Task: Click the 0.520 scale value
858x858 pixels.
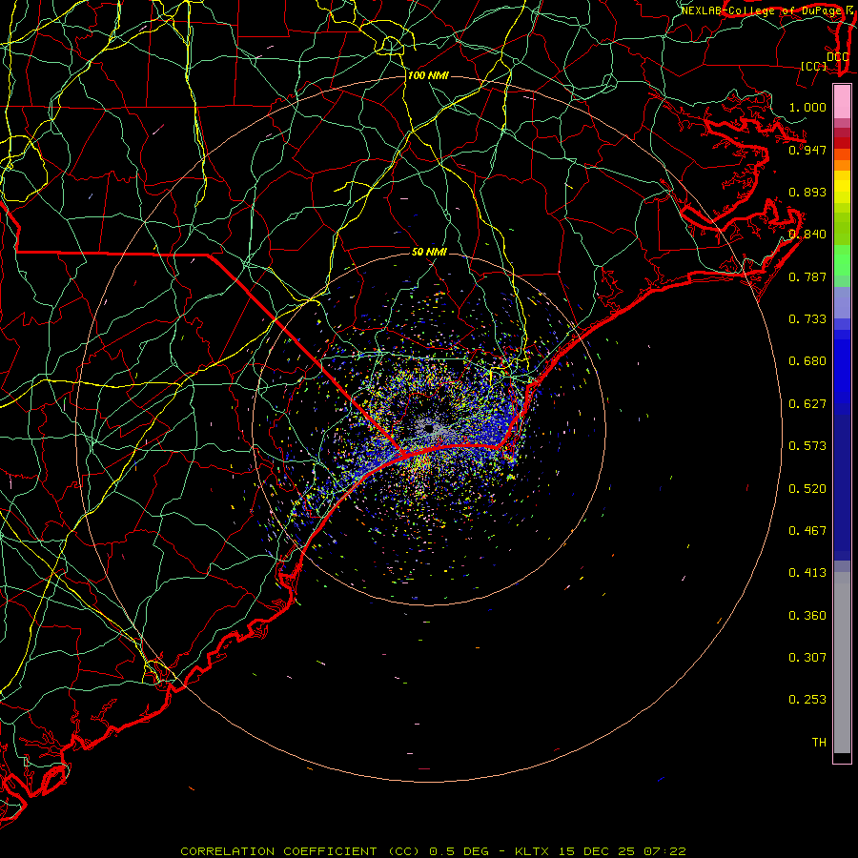Action: click(x=807, y=489)
